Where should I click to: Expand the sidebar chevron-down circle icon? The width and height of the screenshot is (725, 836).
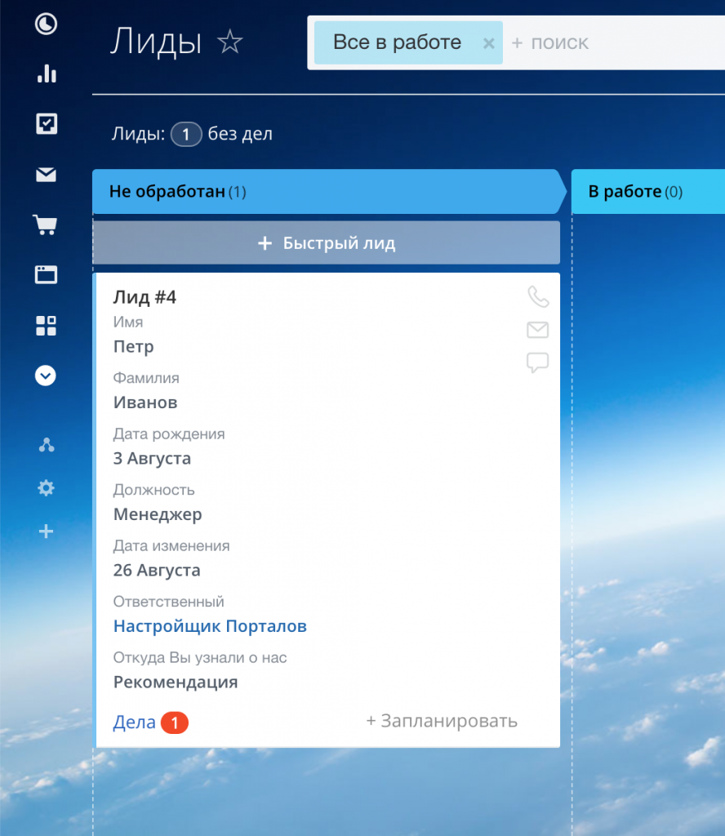(x=47, y=376)
